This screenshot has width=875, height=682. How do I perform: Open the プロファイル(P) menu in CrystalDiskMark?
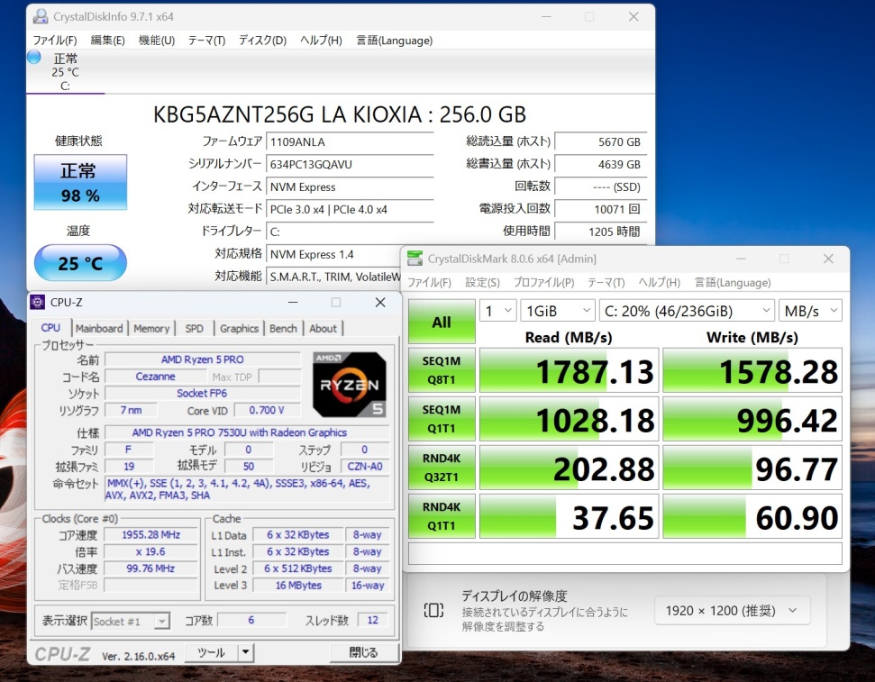(543, 282)
